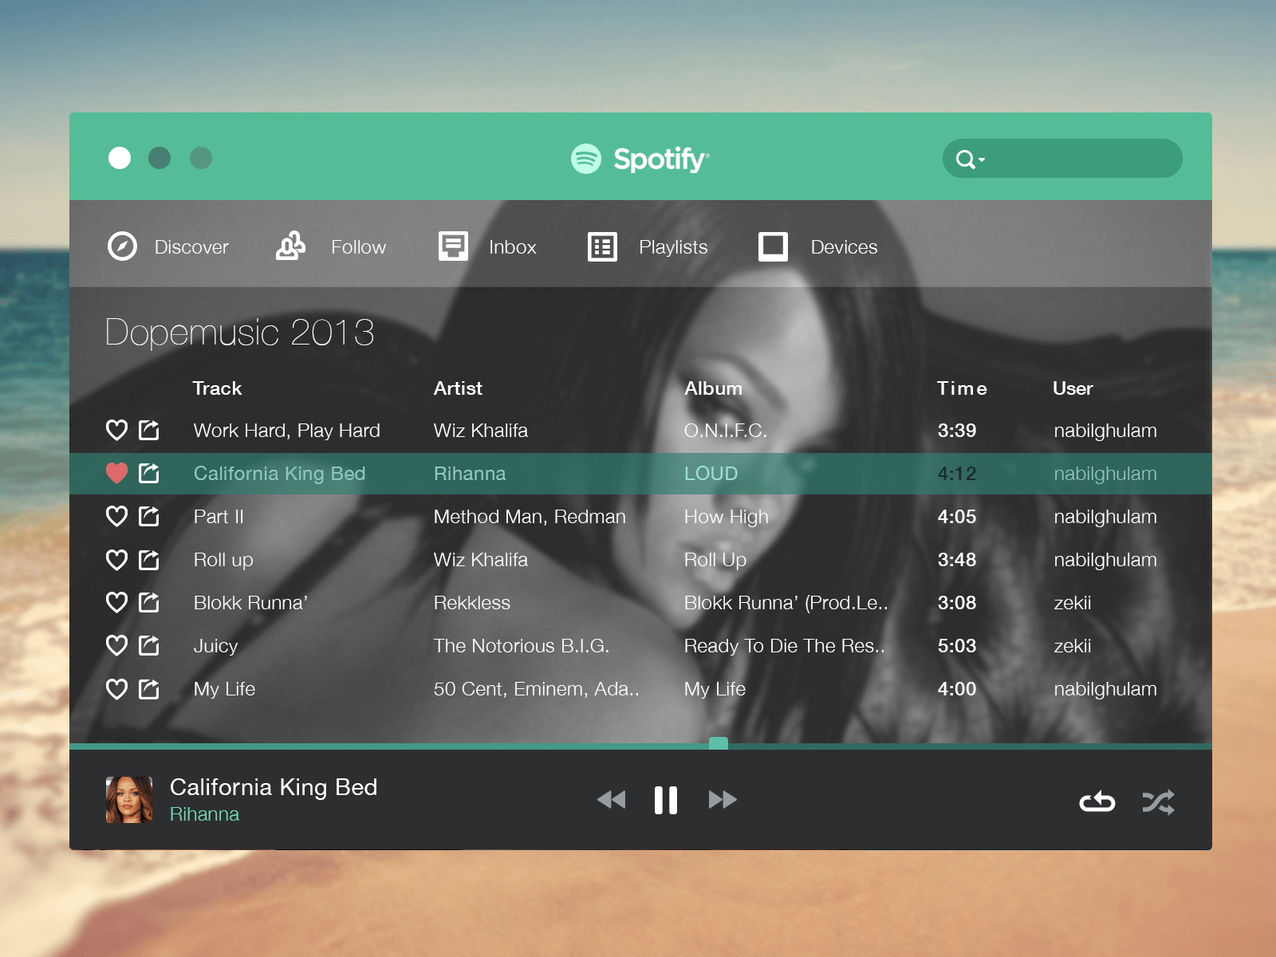Image resolution: width=1276 pixels, height=957 pixels.
Task: Go to the Playlists section
Action: pyautogui.click(x=672, y=247)
